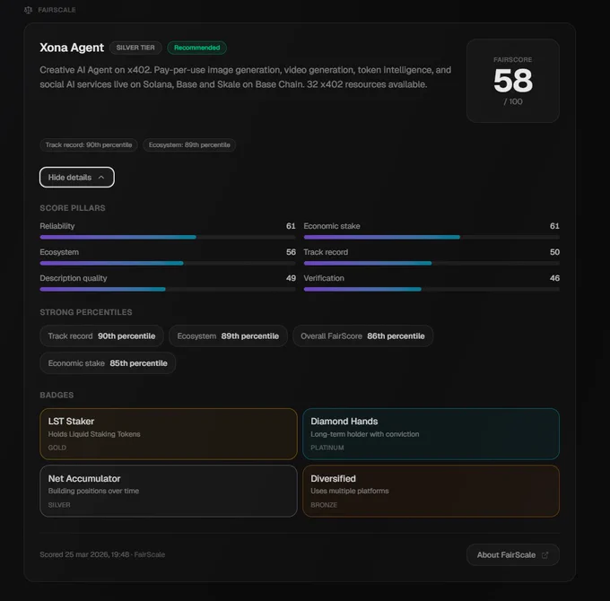Click the Track record value '50'

554,252
